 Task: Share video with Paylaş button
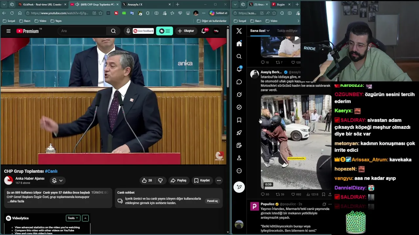click(178, 180)
